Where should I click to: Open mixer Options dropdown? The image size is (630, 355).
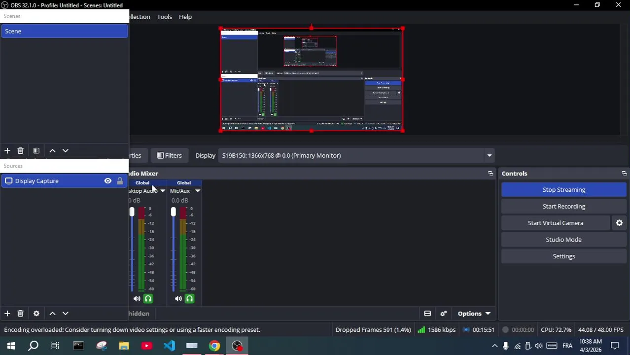(474, 314)
